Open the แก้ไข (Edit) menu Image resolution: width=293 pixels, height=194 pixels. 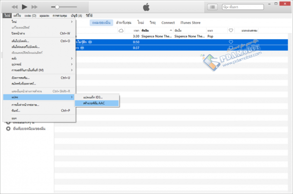pyautogui.click(x=17, y=16)
